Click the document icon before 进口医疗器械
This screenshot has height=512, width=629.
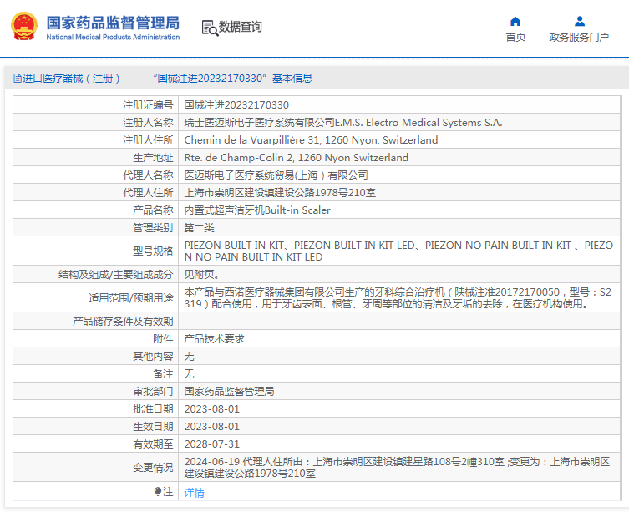coord(18,78)
